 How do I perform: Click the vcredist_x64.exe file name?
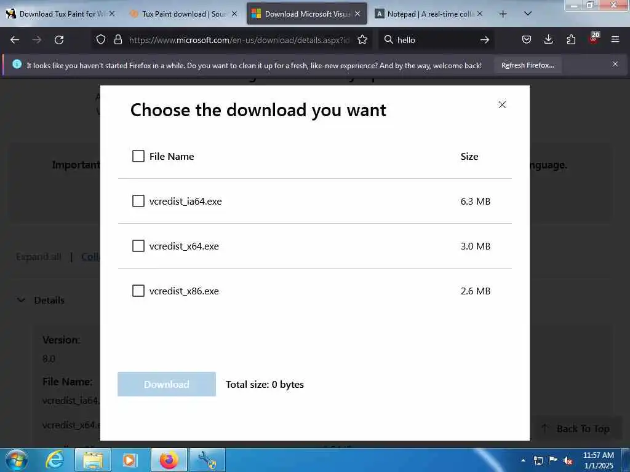[184, 246]
